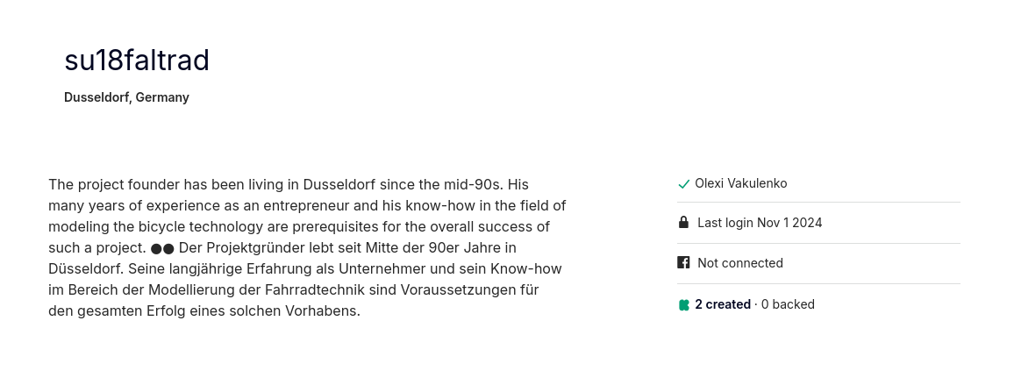Image resolution: width=1014 pixels, height=371 pixels.
Task: Click the green Kickstarter icon beside 2 created
Action: (683, 304)
